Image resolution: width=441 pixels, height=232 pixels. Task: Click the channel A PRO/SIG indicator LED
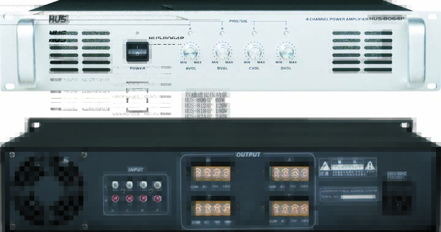(190, 34)
